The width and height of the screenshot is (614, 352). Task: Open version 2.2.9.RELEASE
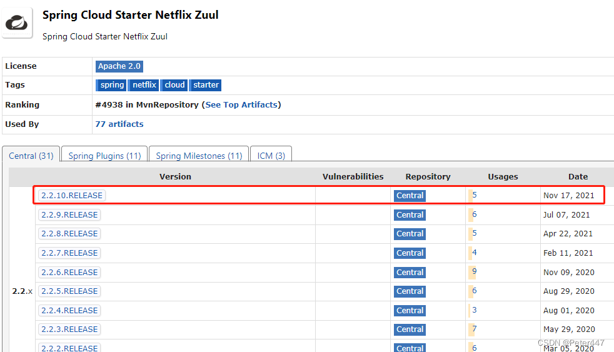click(x=69, y=214)
